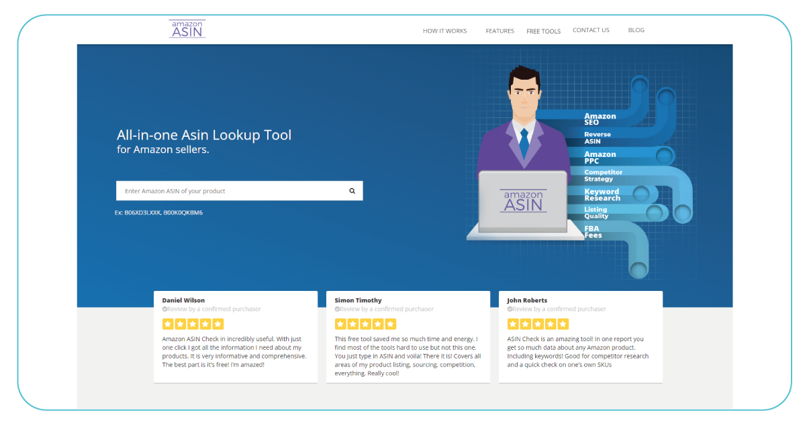Click the "Amazon PPC" label in the illustration
The height and width of the screenshot is (425, 809).
point(600,158)
